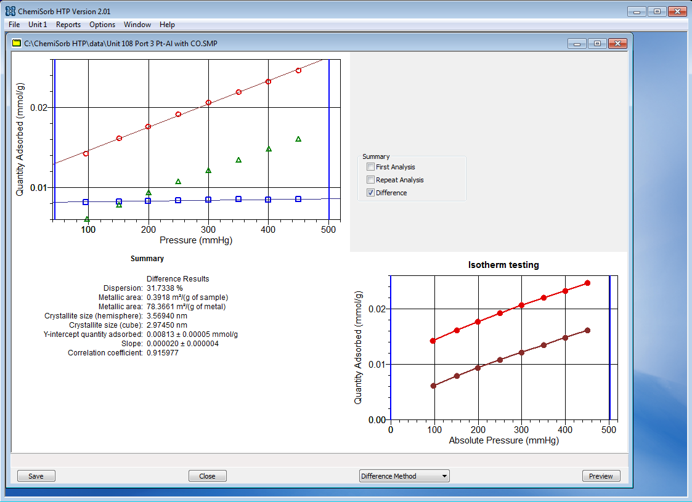Viewport: 692px width, 502px height.
Task: Open the Window menu
Action: pos(137,25)
